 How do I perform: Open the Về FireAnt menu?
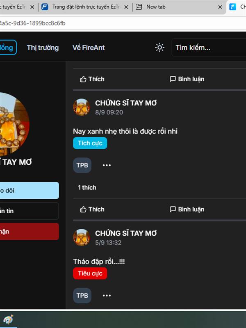click(x=89, y=48)
